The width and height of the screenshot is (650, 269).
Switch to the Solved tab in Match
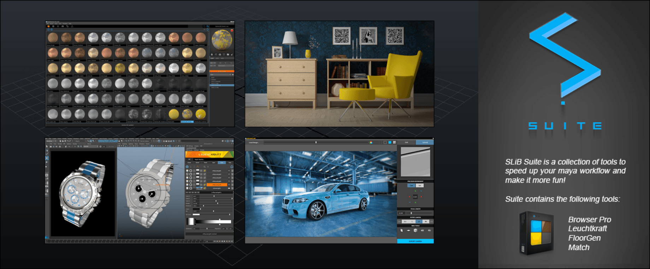point(425,142)
